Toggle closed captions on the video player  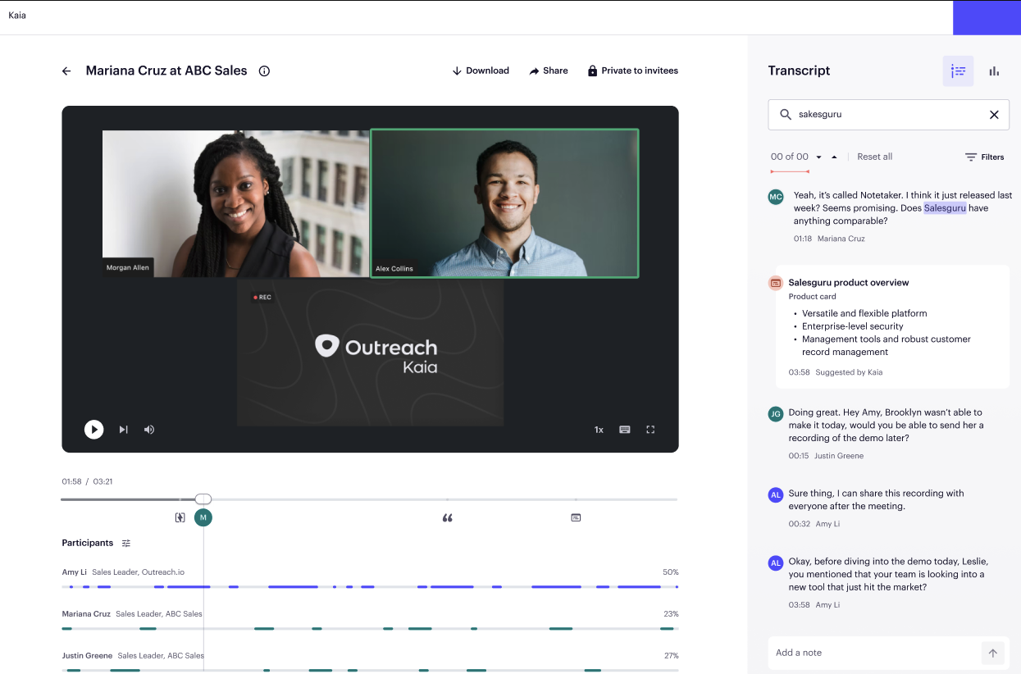point(624,429)
